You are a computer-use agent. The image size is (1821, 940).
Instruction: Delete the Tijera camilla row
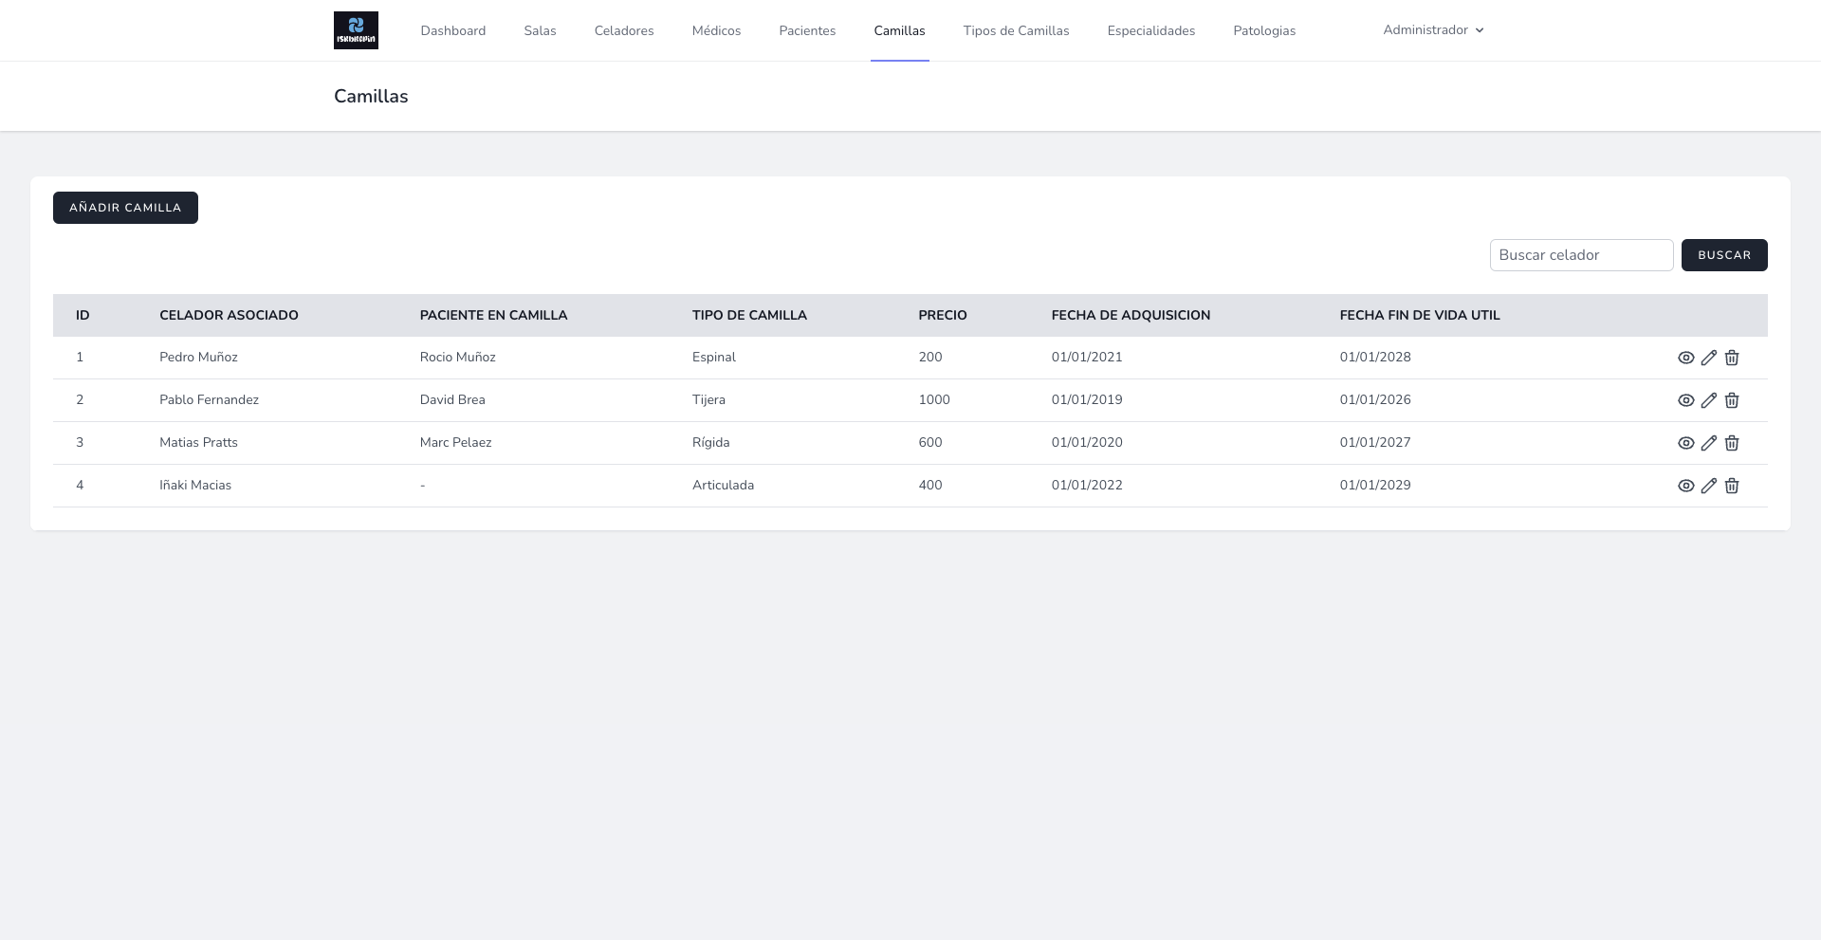pos(1731,400)
